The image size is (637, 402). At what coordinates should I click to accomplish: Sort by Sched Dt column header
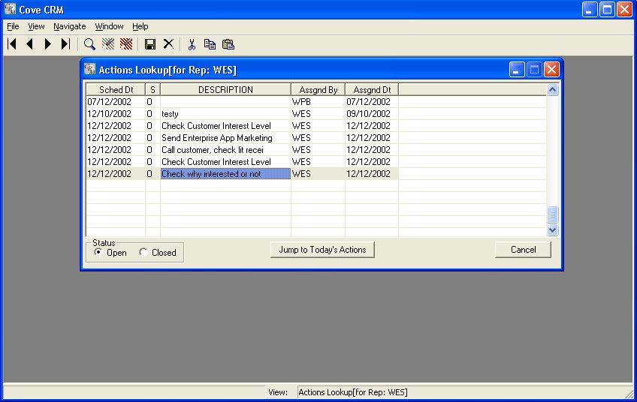click(x=116, y=90)
